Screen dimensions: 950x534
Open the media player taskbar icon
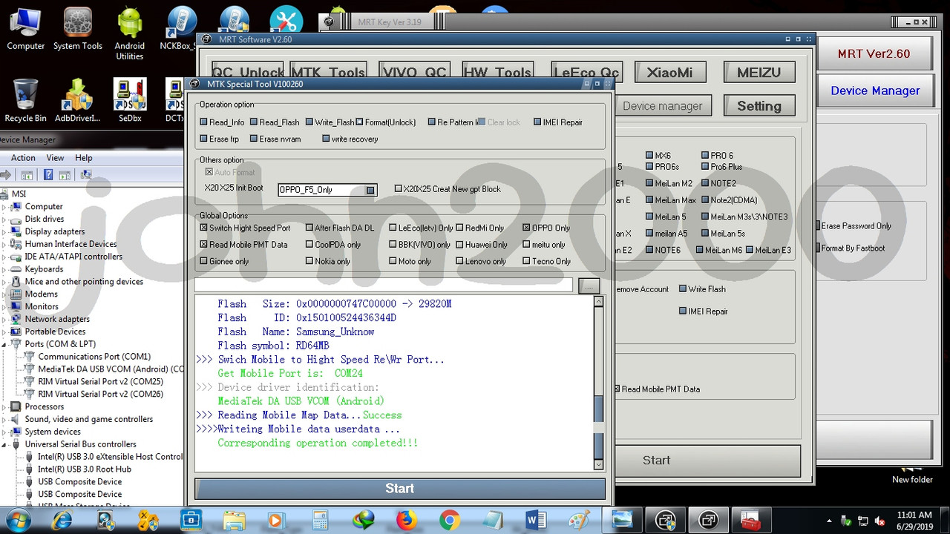click(277, 521)
